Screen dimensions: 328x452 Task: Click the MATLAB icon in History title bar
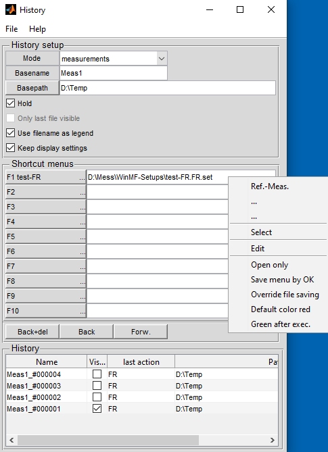point(11,10)
